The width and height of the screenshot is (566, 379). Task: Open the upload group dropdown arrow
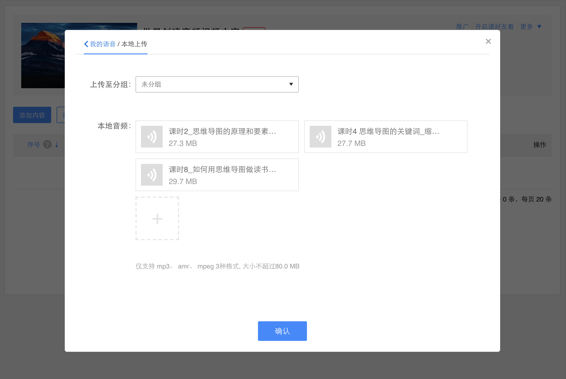click(291, 84)
